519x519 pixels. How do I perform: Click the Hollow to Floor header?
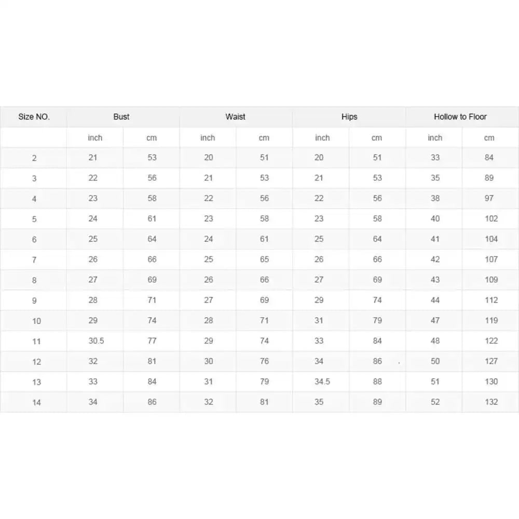point(460,117)
